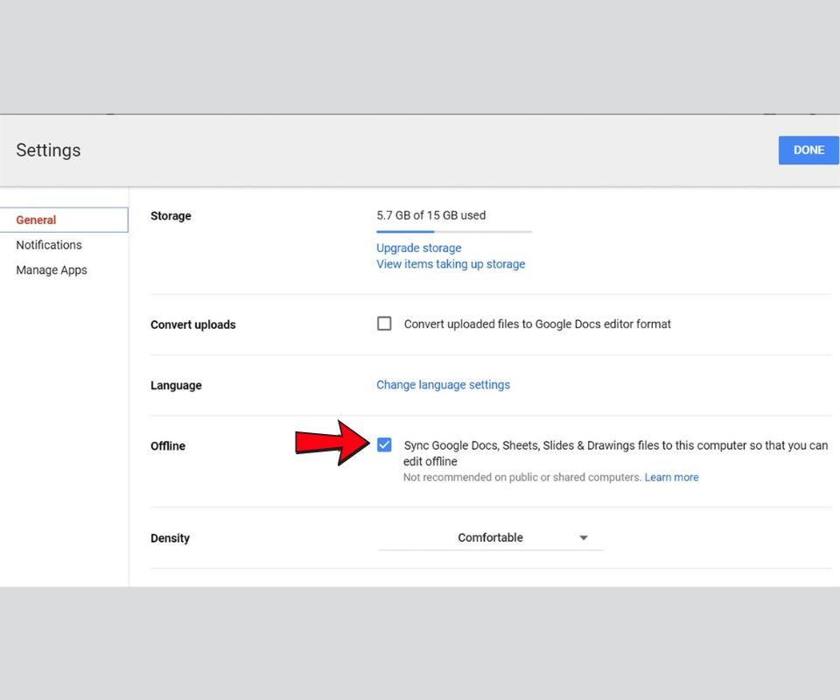Click the Comfortable density selection field

coord(490,537)
